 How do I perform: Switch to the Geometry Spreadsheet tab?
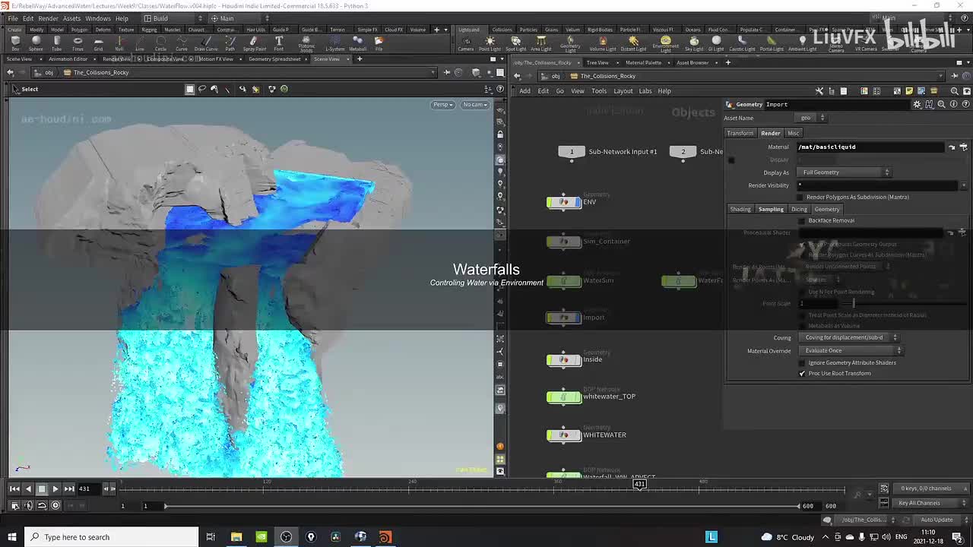(x=274, y=58)
